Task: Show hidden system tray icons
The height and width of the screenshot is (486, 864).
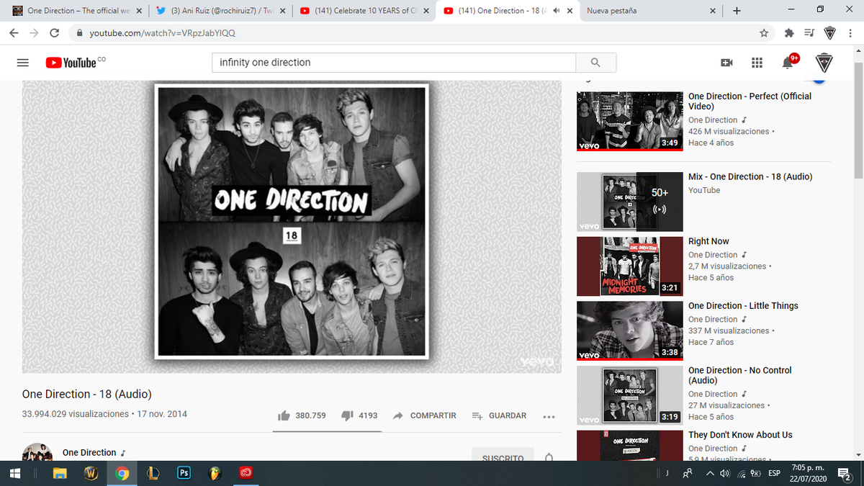Action: 710,474
